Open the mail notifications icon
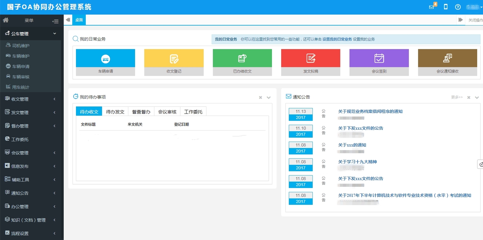 [x=432, y=7]
